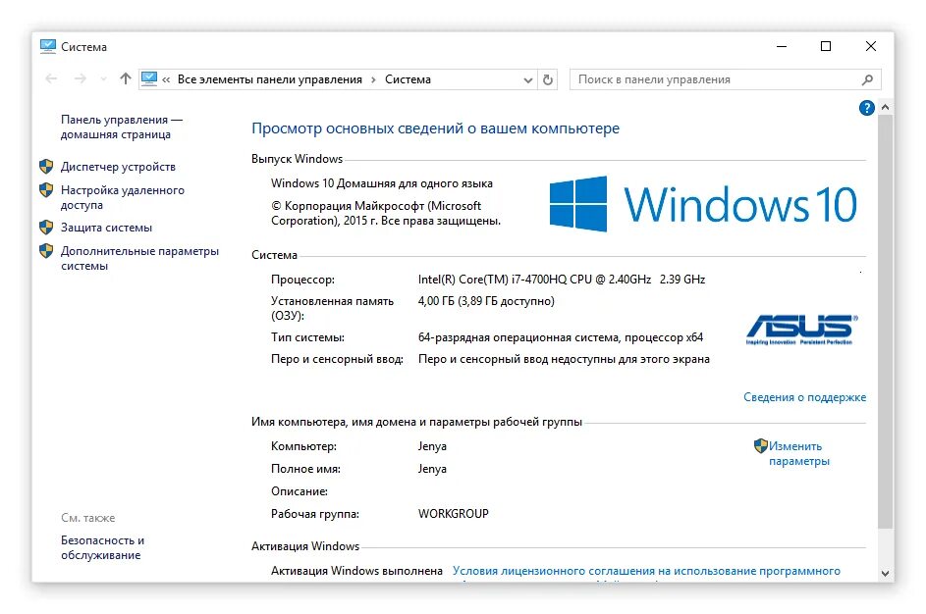Click the Back navigation arrow
This screenshot has width=926, height=614.
(x=51, y=79)
